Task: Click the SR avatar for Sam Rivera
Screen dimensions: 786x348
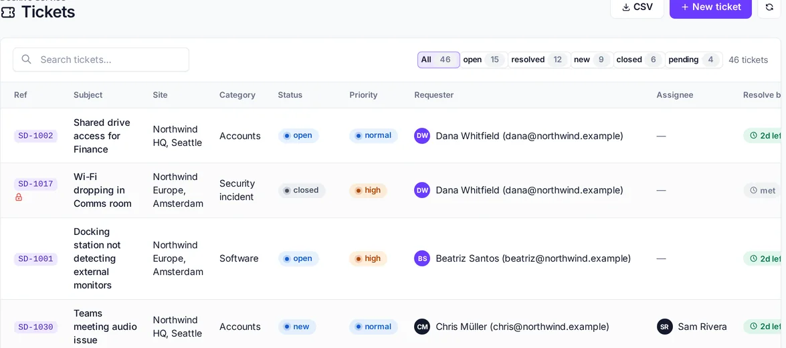Action: pos(665,327)
